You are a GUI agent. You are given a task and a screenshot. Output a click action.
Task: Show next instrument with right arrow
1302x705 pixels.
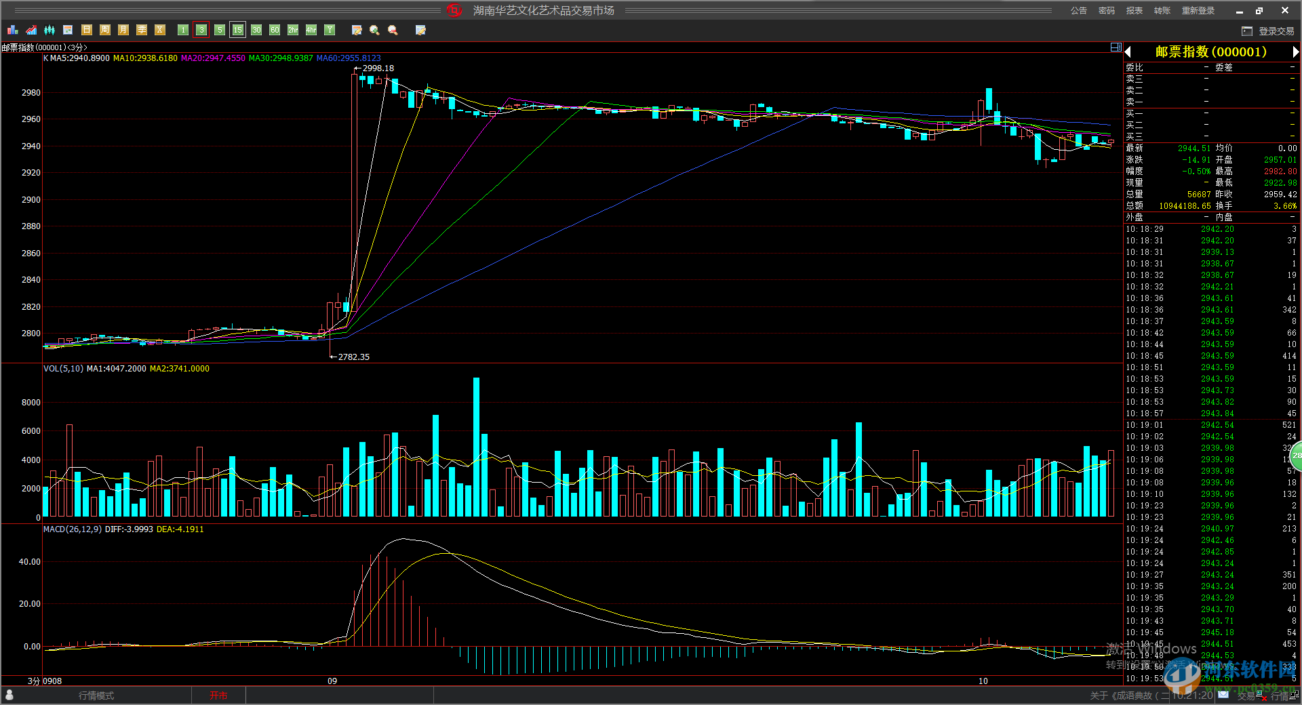[x=1295, y=52]
